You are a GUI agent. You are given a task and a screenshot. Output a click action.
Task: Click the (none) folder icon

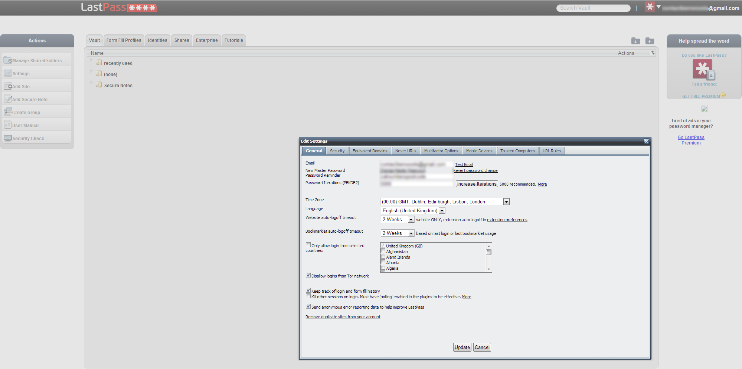click(99, 74)
